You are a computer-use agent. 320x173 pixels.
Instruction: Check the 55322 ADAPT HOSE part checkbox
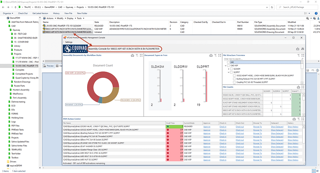click(234, 76)
